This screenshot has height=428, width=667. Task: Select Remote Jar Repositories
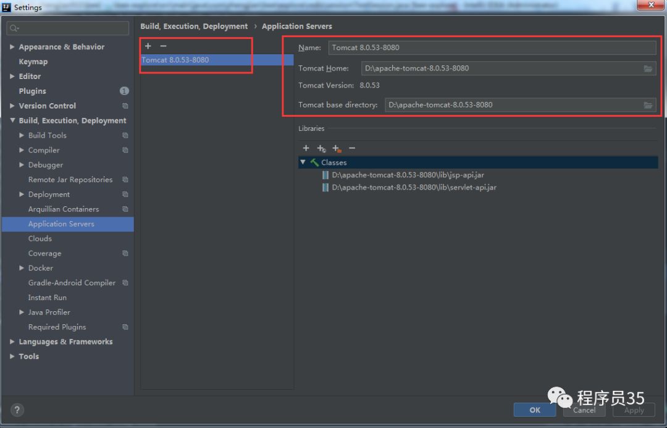[70, 180]
